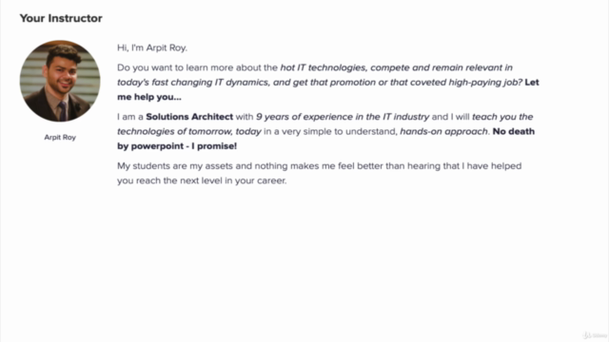
Task: Click the bold 'Let' at the first line's end
Action: [532, 83]
